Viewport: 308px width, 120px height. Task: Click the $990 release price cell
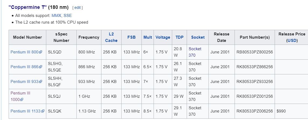[291, 111]
